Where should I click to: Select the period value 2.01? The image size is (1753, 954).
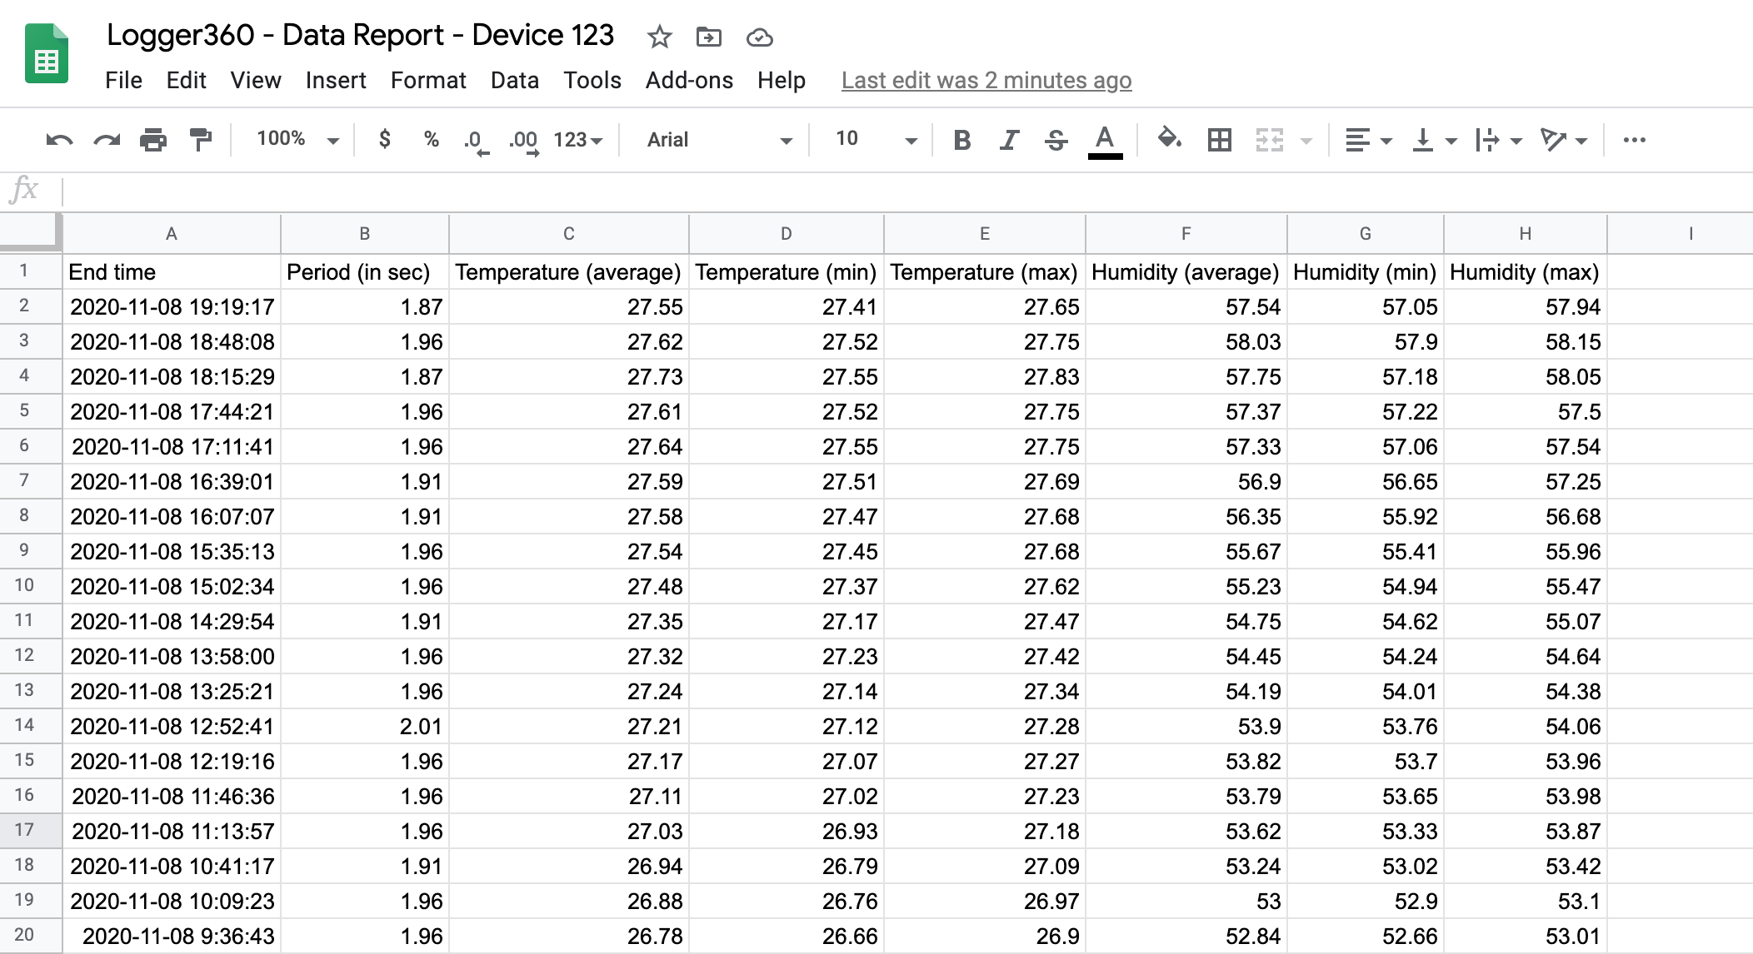pos(365,727)
